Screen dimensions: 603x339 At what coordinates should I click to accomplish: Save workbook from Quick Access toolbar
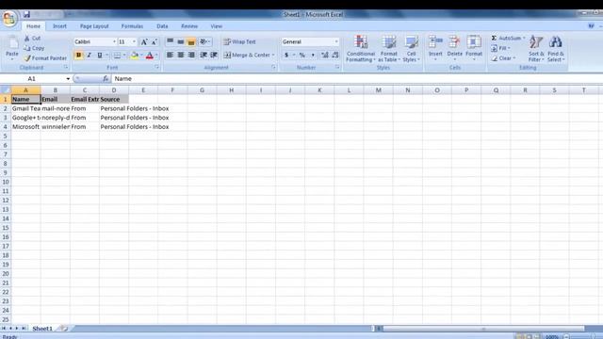(26, 15)
